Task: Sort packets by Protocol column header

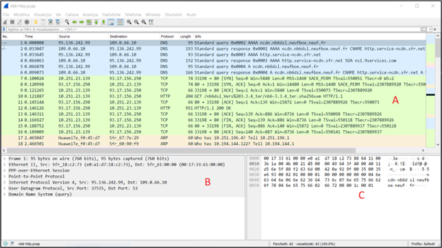Action: 169,36
